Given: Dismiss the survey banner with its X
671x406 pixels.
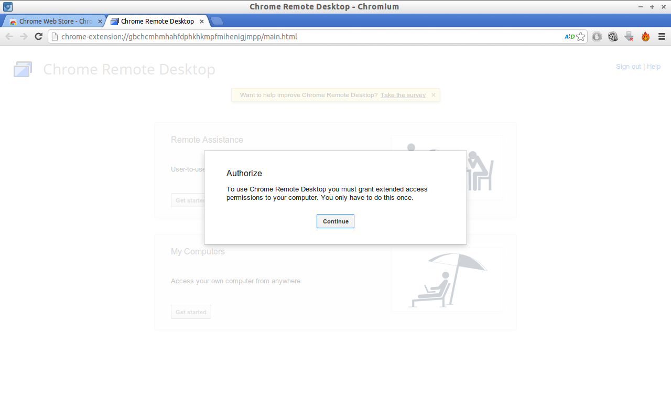Looking at the screenshot, I should (x=434, y=95).
